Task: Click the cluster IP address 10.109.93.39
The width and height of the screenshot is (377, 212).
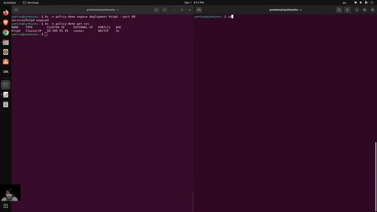Action: [x=58, y=31]
